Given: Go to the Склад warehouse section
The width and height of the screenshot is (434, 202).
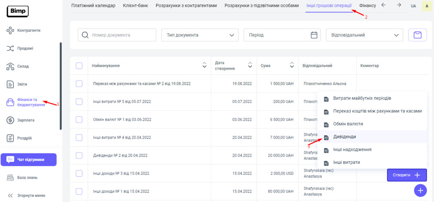Looking at the screenshot, I should (x=23, y=66).
